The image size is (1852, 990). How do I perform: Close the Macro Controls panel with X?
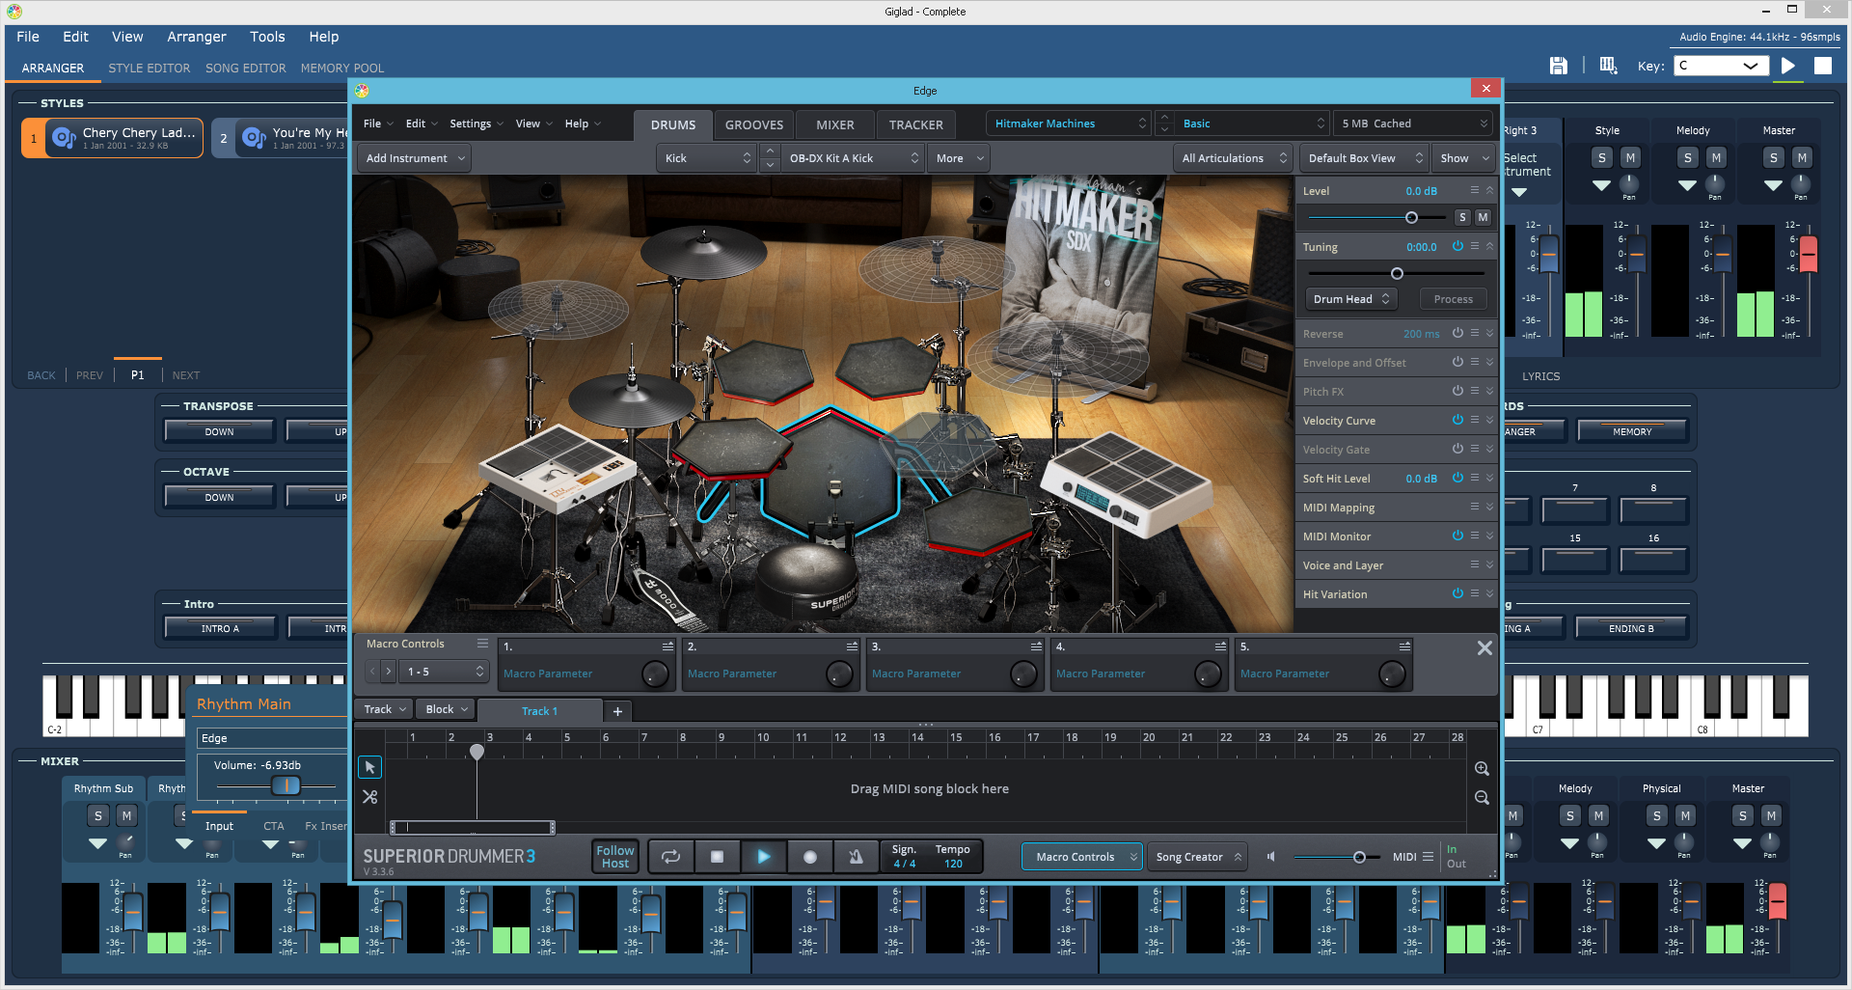[x=1484, y=648]
